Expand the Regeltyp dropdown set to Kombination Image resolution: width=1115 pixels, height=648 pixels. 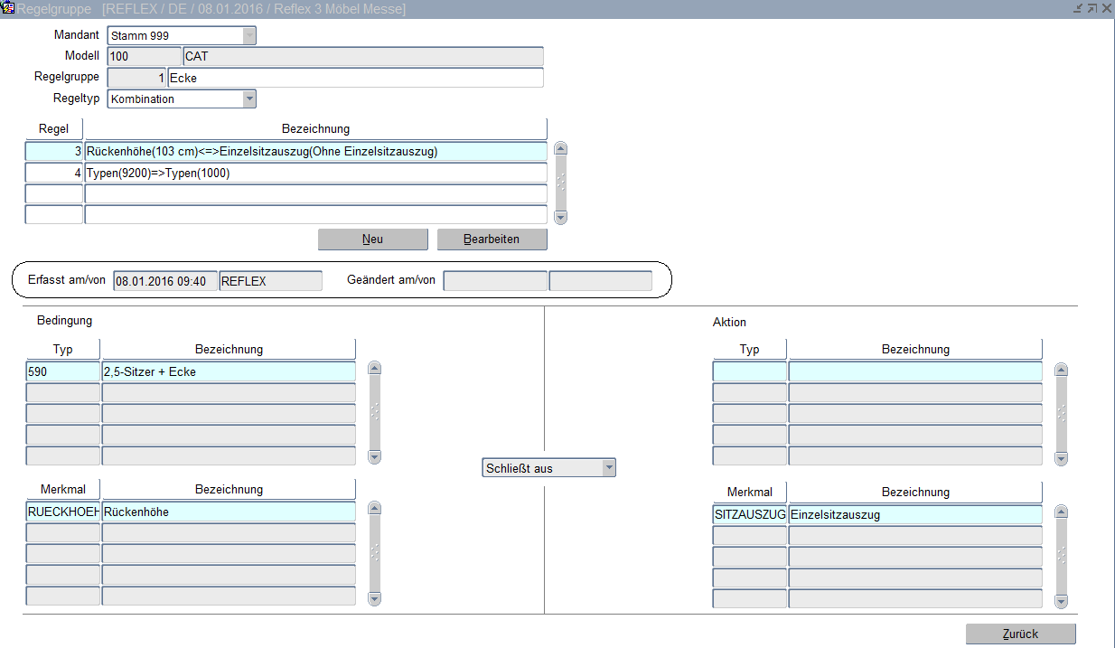point(249,99)
